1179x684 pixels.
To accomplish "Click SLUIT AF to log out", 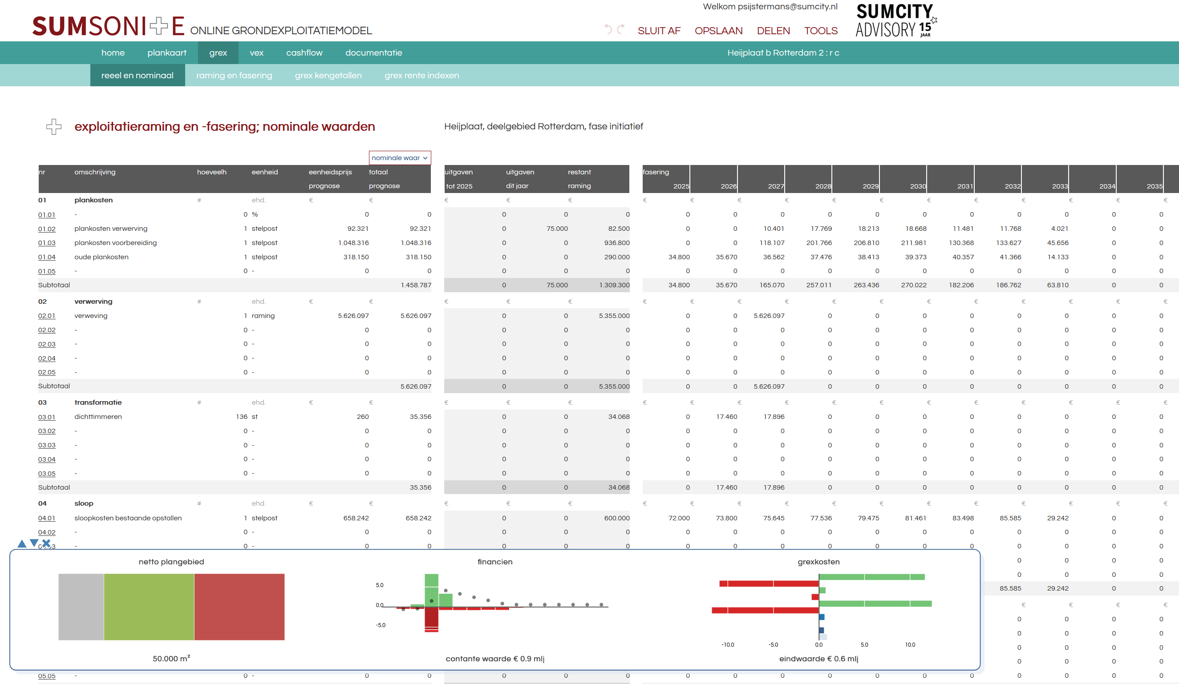I will 659,31.
